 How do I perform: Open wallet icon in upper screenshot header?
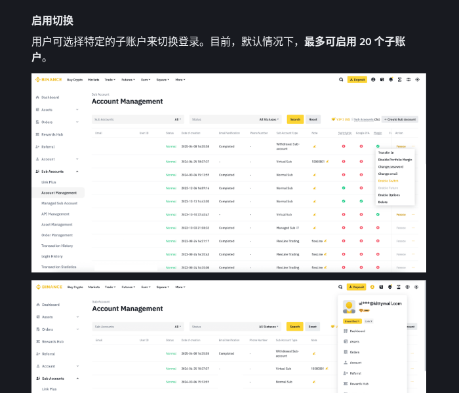pos(382,79)
